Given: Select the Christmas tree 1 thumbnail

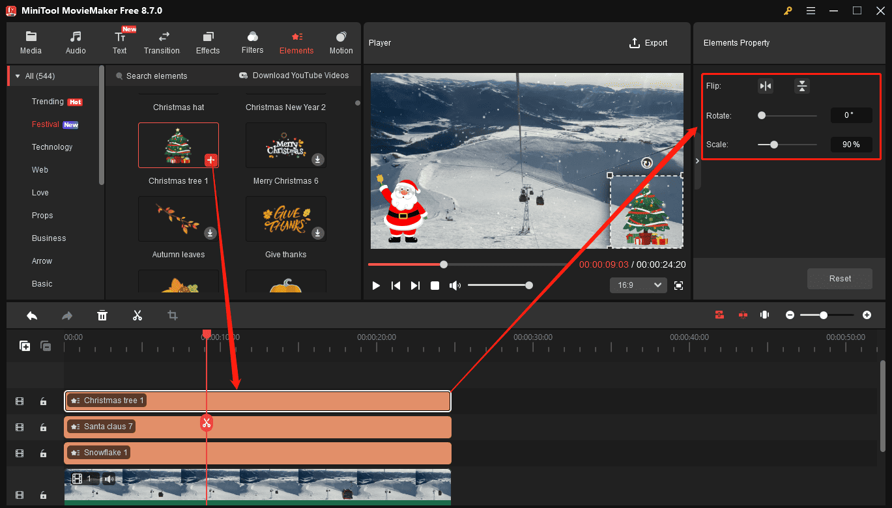Looking at the screenshot, I should (179, 145).
